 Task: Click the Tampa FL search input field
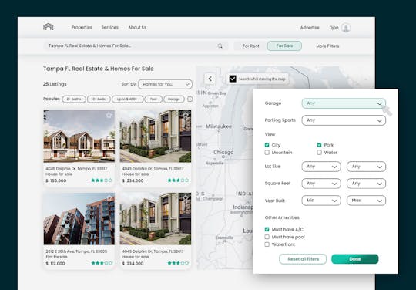pyautogui.click(x=136, y=46)
